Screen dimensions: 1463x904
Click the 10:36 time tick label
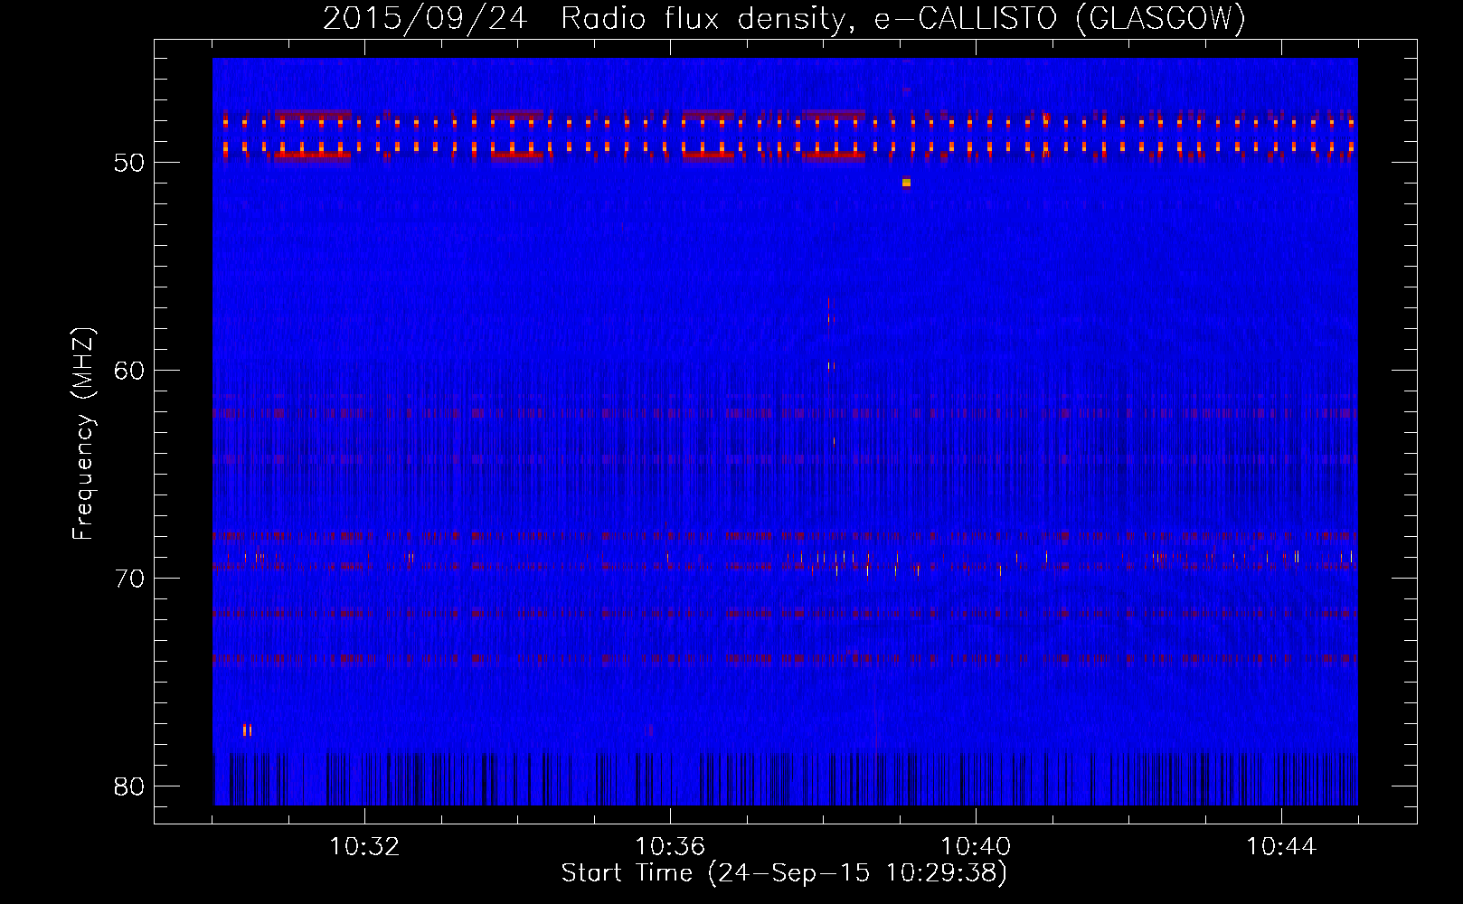pyautogui.click(x=670, y=847)
